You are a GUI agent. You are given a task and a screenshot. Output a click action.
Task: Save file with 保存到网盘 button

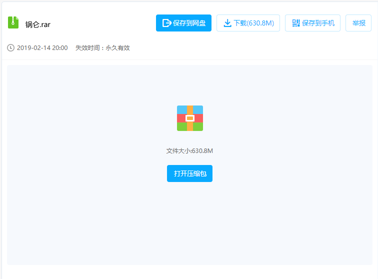click(x=183, y=23)
